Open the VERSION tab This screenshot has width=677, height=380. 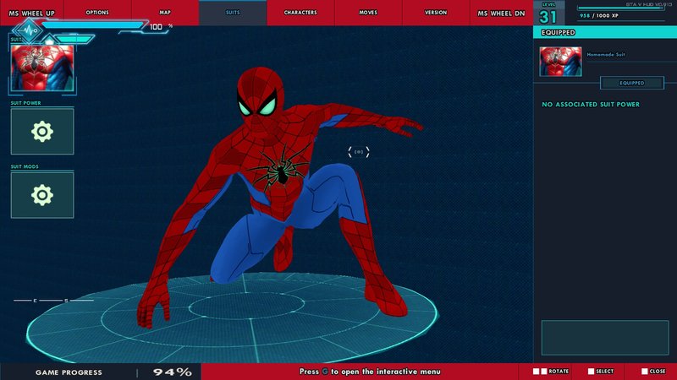[x=436, y=13]
